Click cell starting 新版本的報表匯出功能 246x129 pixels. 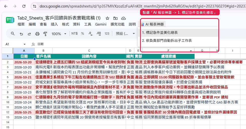click(x=89, y=67)
